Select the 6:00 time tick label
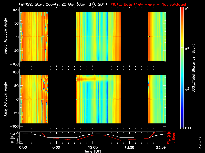Screen dimensions: 205x153 56,148
